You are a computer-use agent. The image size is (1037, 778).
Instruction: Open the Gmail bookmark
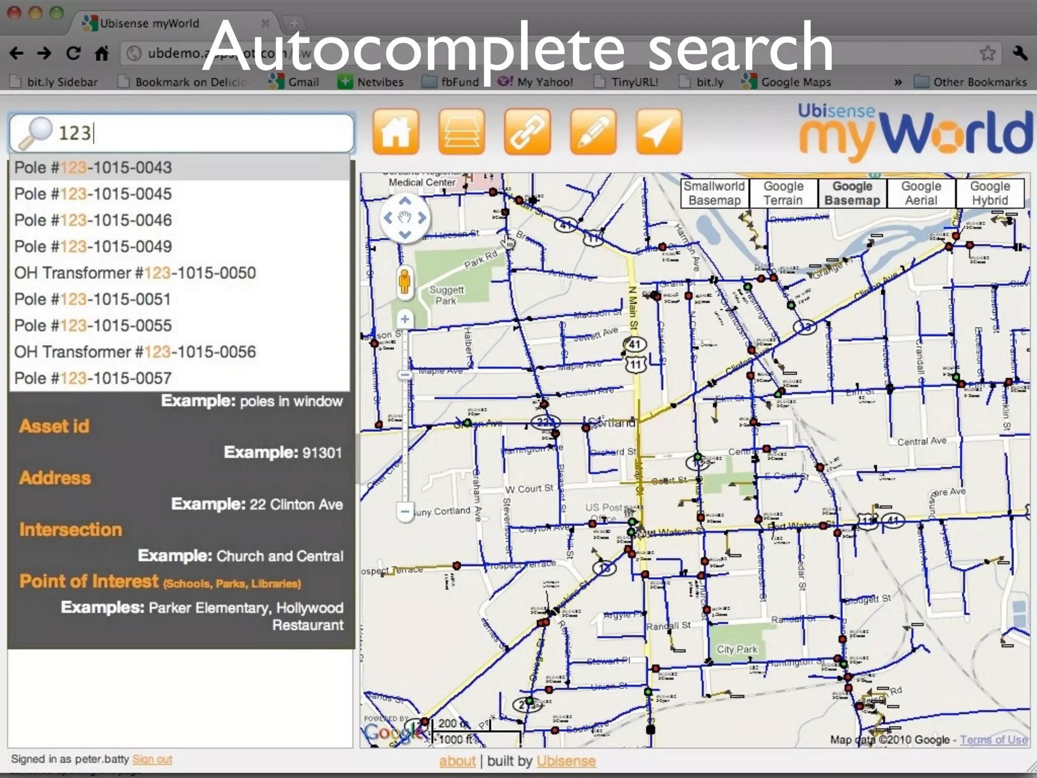[x=294, y=82]
